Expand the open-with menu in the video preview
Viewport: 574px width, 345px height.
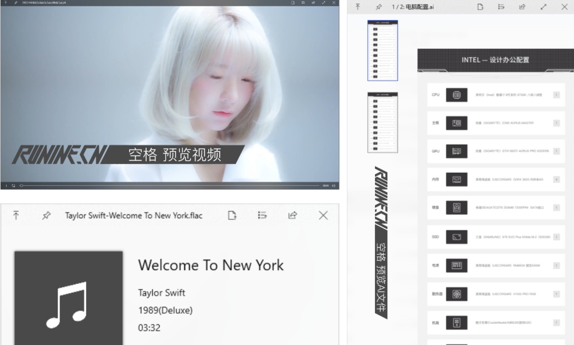303,2
